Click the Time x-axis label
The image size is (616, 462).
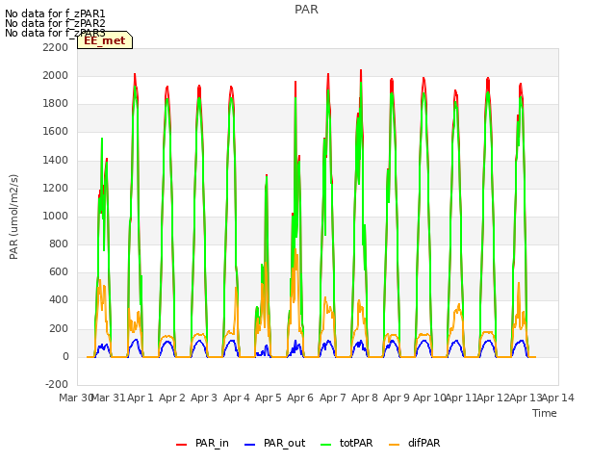tap(545, 413)
